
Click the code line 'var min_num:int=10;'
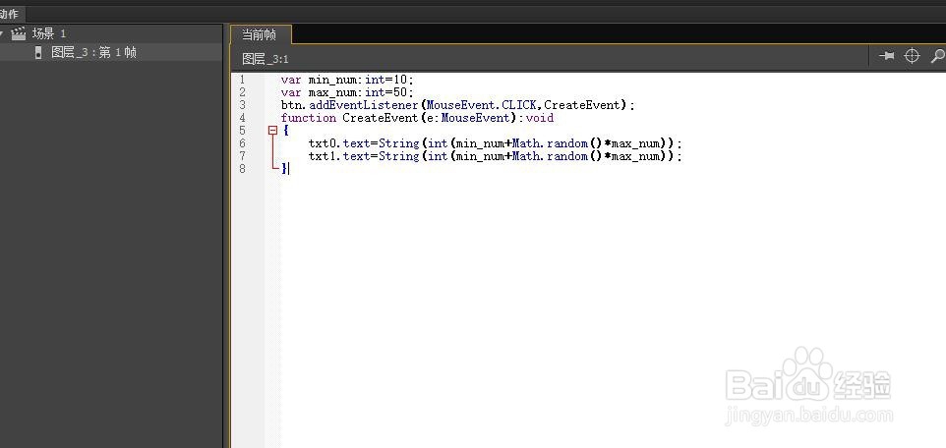point(347,80)
